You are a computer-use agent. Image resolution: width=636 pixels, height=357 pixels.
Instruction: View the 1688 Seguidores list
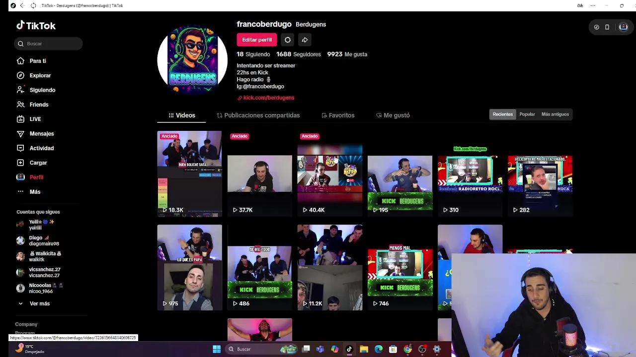(x=299, y=54)
